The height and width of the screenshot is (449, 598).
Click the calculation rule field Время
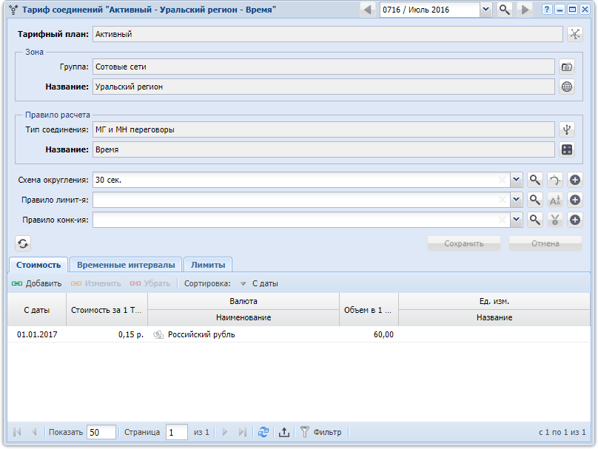[x=323, y=149]
